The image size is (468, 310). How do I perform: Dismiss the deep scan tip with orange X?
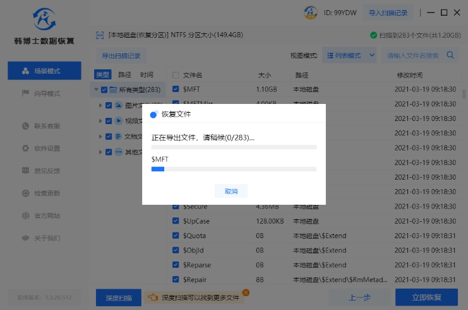coord(246,292)
